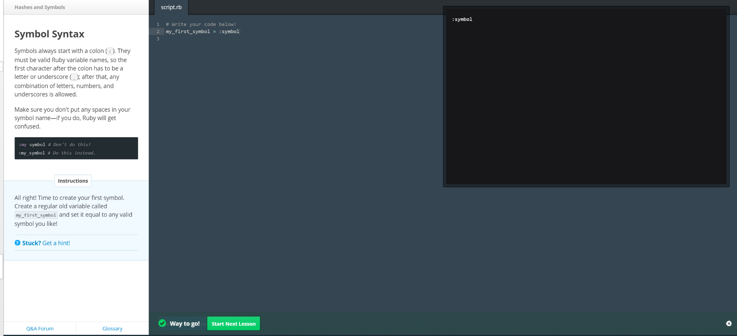Click line number 3 in the gutter
The width and height of the screenshot is (737, 336).
tap(158, 39)
